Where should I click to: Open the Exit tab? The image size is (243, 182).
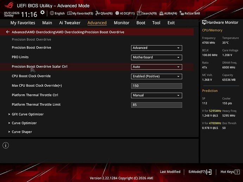pyautogui.click(x=171, y=23)
